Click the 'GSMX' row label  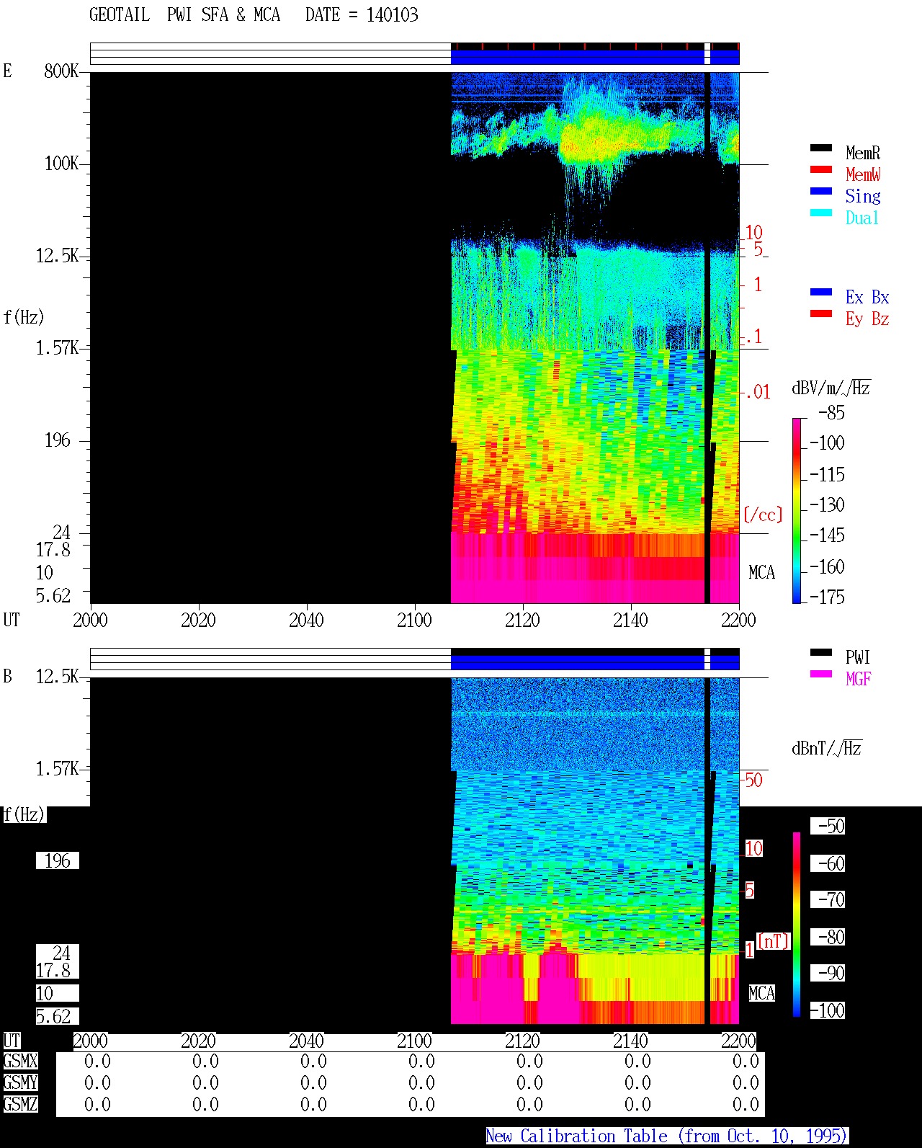click(x=20, y=1061)
